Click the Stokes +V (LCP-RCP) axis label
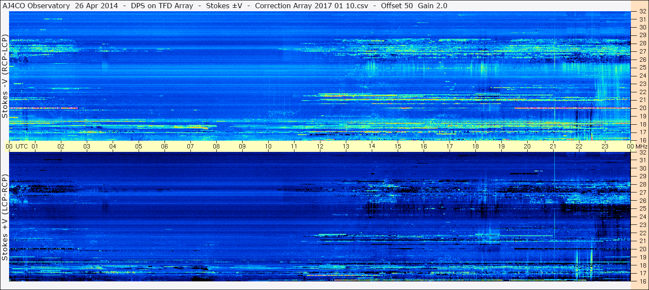 5,217
